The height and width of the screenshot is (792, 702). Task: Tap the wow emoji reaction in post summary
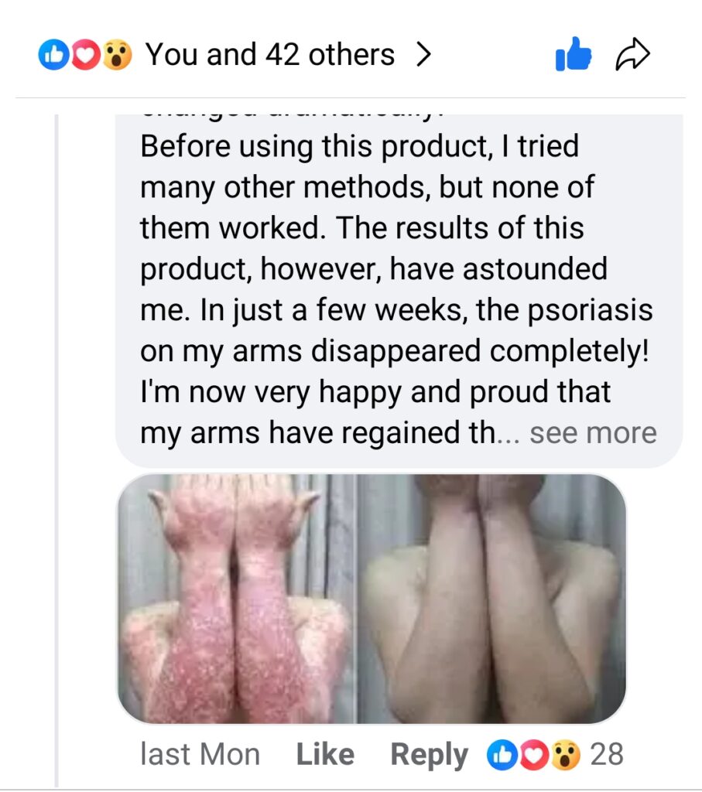point(116,56)
